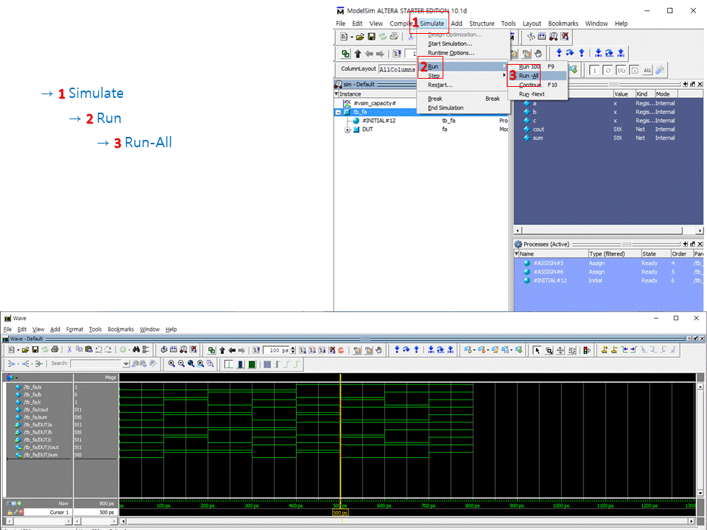Click the run length stepper arrows beside 100 ps
This screenshot has height=530, width=707.
(292, 350)
